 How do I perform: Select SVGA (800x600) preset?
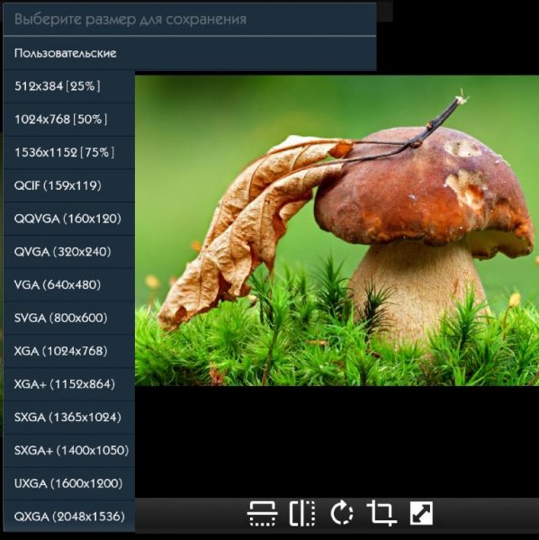[69, 318]
